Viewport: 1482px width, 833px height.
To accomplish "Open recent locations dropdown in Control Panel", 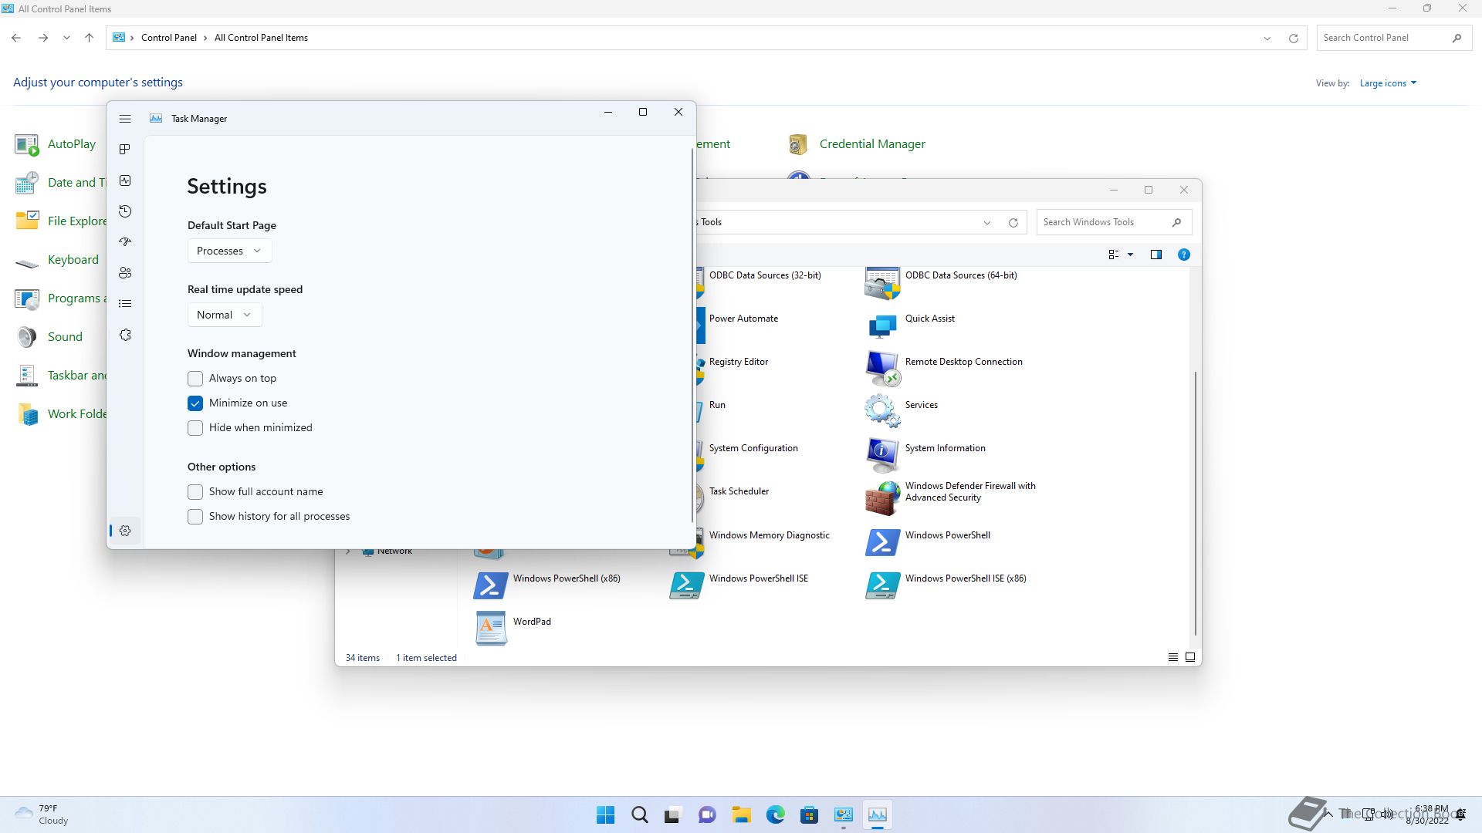I will click(66, 38).
